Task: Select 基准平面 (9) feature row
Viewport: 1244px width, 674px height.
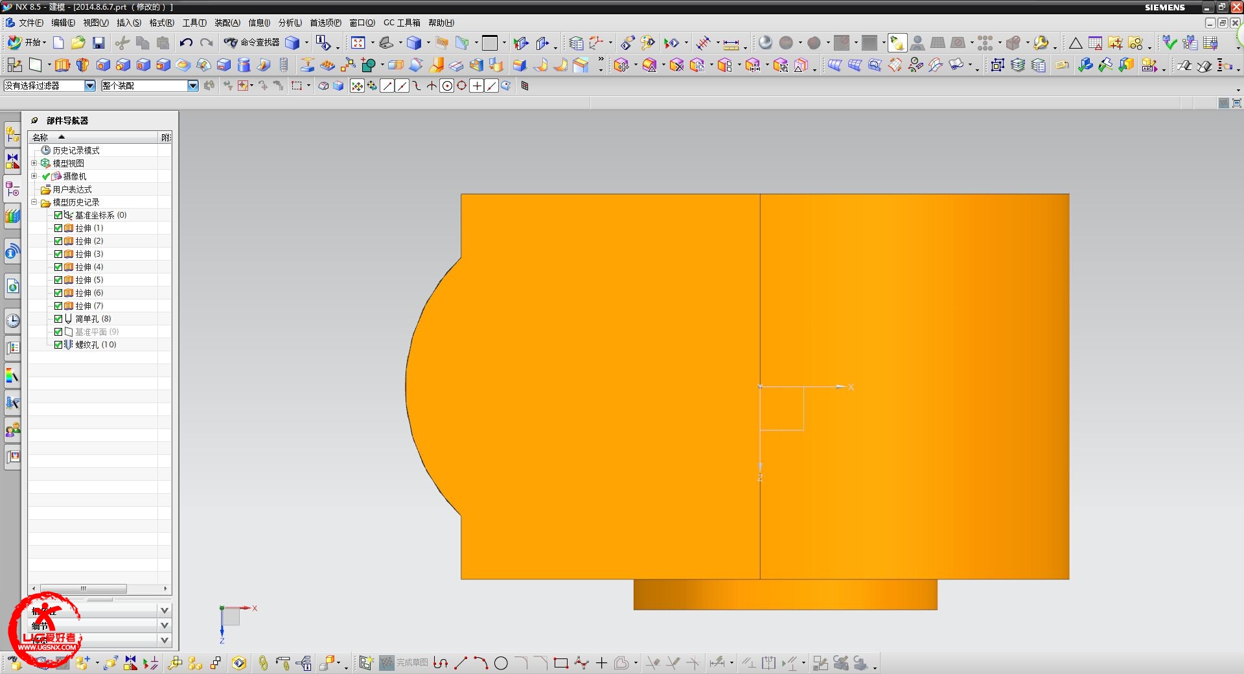Action: [97, 332]
